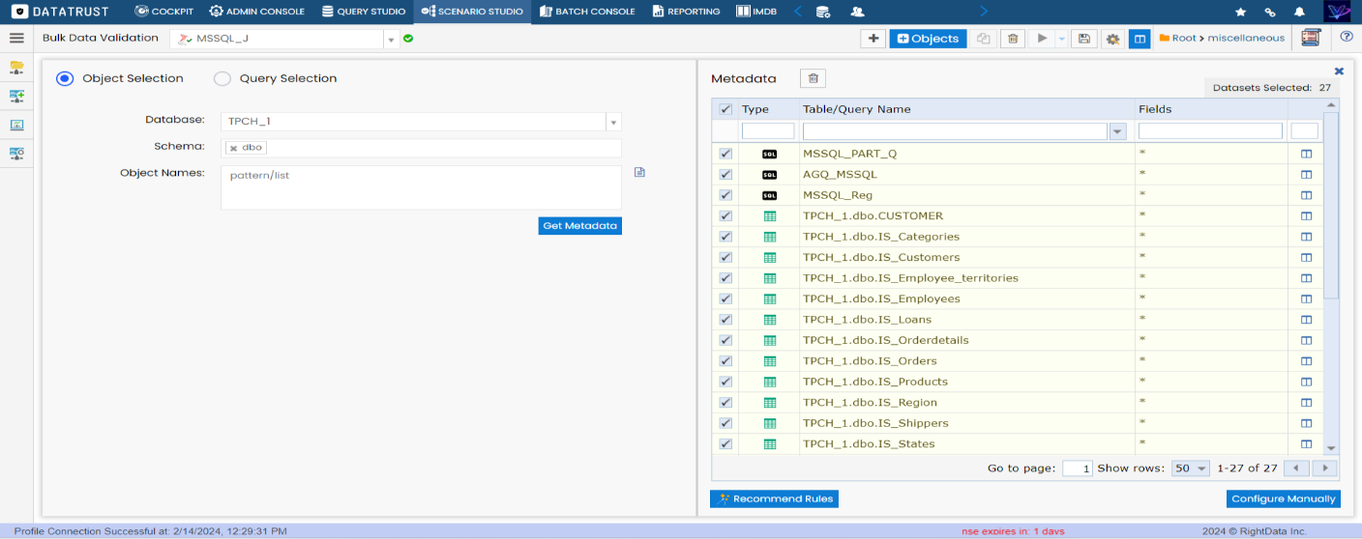This screenshot has width=1362, height=539.
Task: Open the help question mark icon
Action: [x=1347, y=38]
